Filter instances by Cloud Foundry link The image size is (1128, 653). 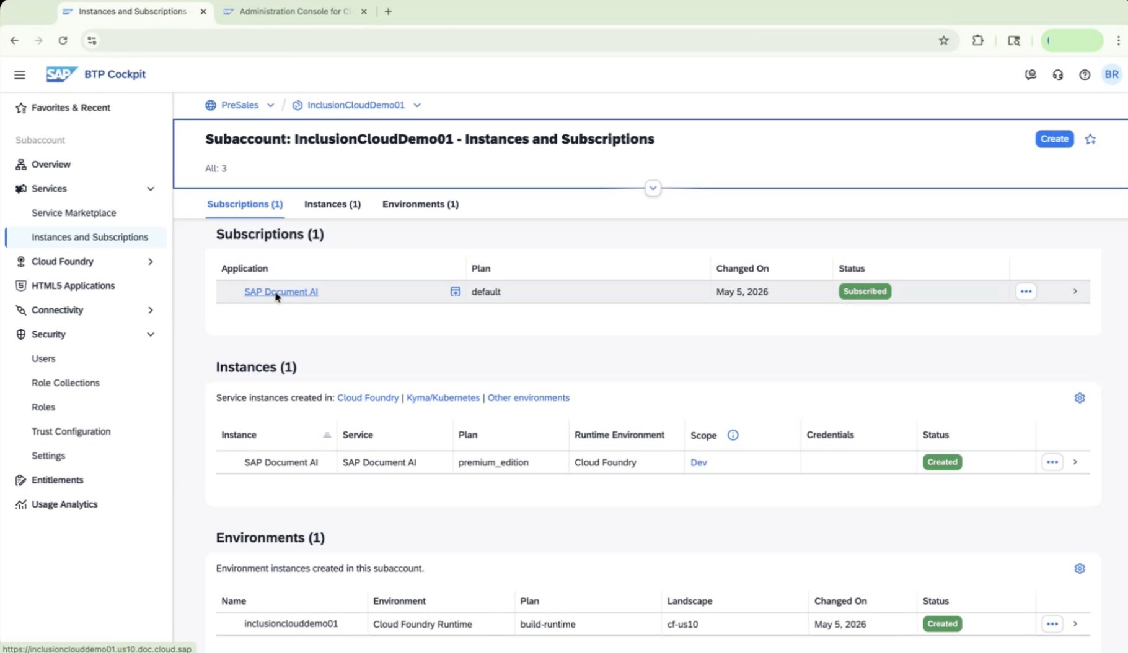[368, 398]
